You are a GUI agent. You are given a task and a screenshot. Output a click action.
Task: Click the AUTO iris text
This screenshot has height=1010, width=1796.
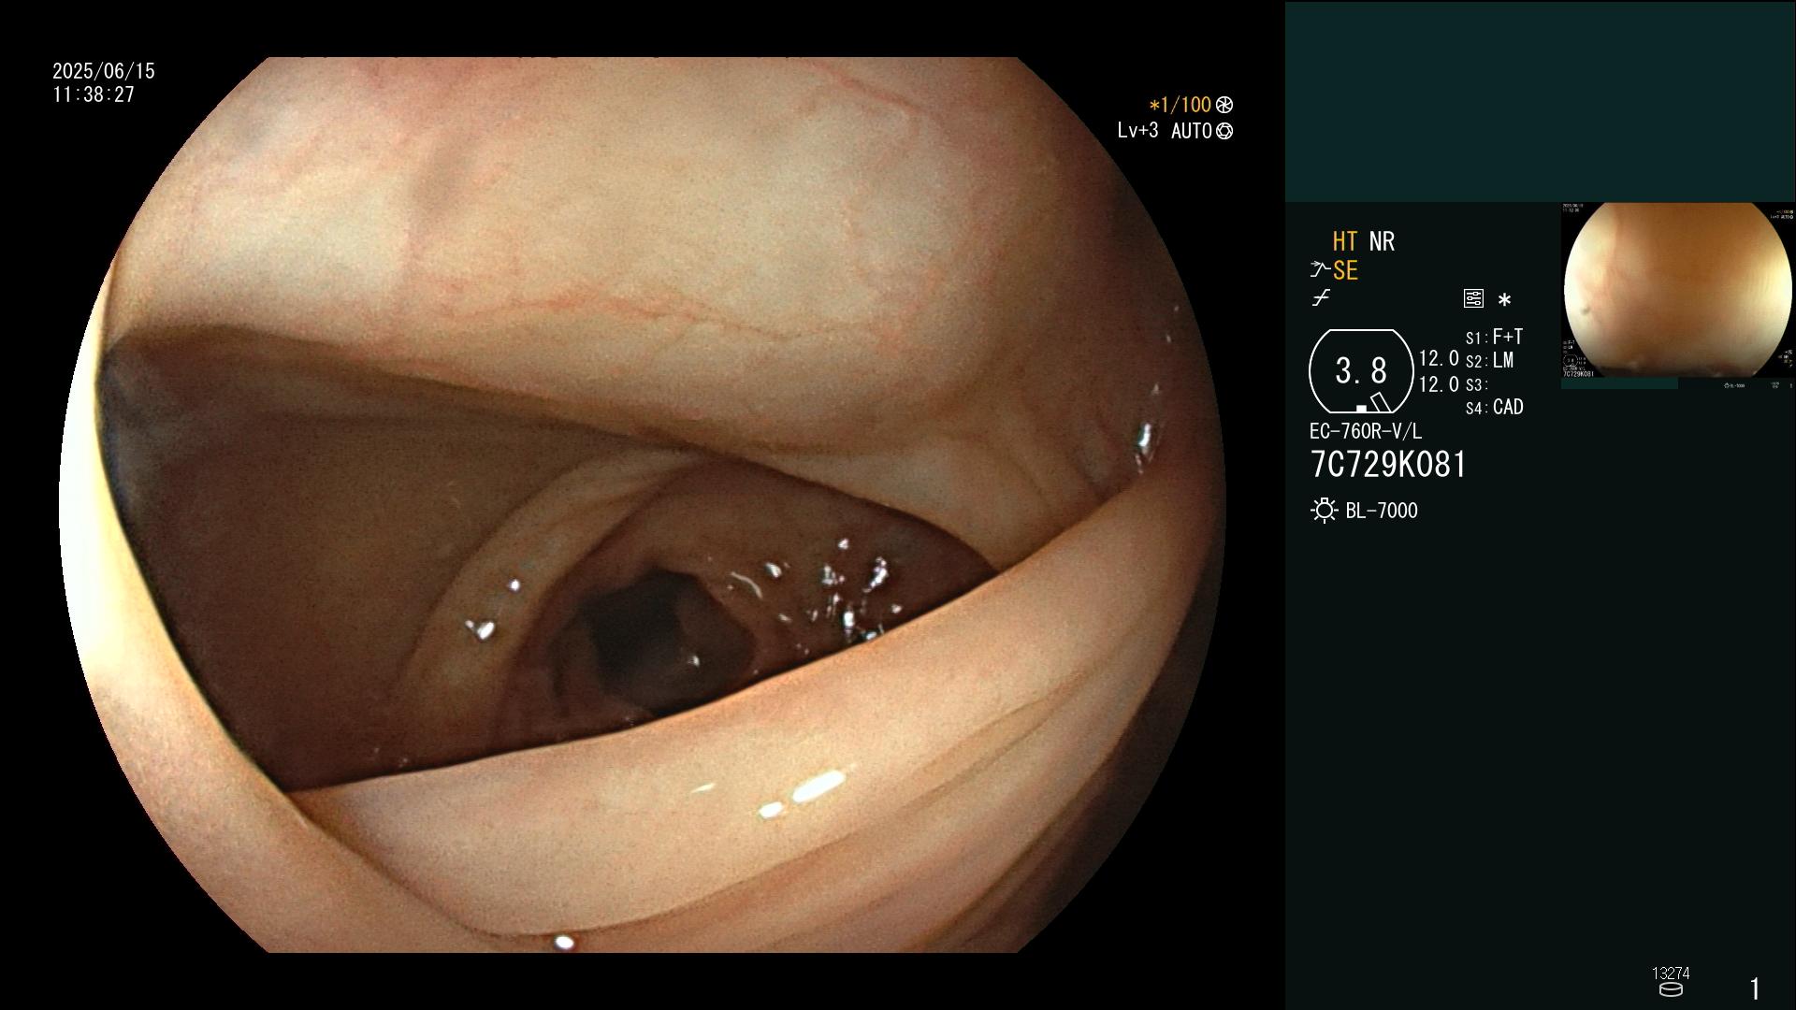pos(1191,131)
